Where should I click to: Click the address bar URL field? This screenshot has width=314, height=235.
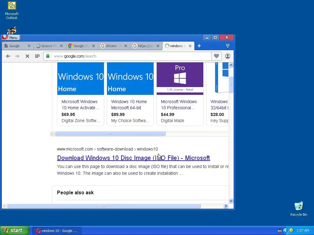tap(131, 56)
